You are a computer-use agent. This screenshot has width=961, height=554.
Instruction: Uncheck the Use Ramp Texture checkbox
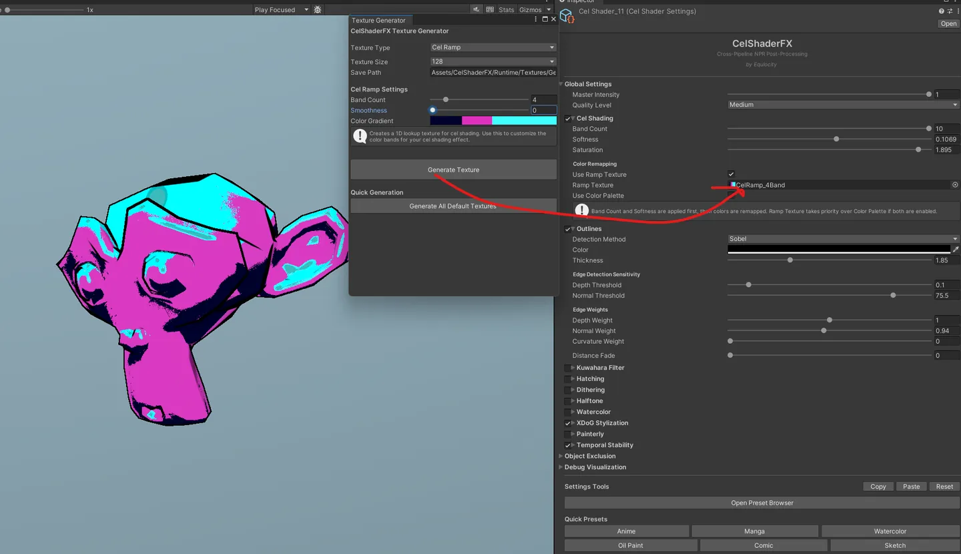click(x=731, y=174)
